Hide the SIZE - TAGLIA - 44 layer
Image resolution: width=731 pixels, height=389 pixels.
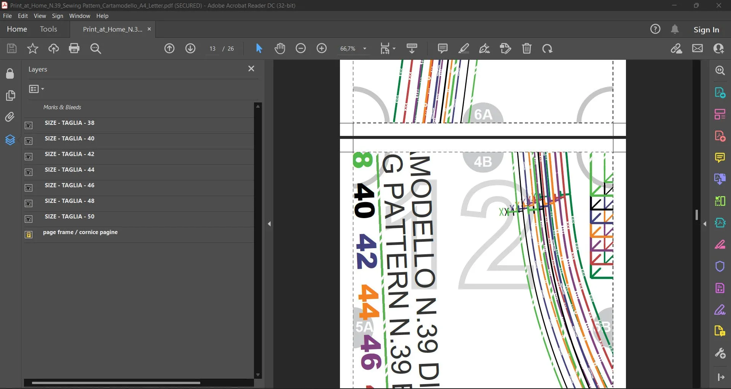pos(29,172)
